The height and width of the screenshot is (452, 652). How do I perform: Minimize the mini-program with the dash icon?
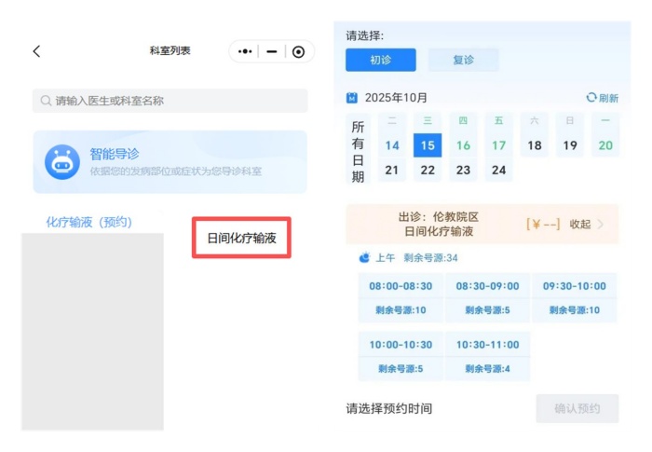tap(272, 52)
